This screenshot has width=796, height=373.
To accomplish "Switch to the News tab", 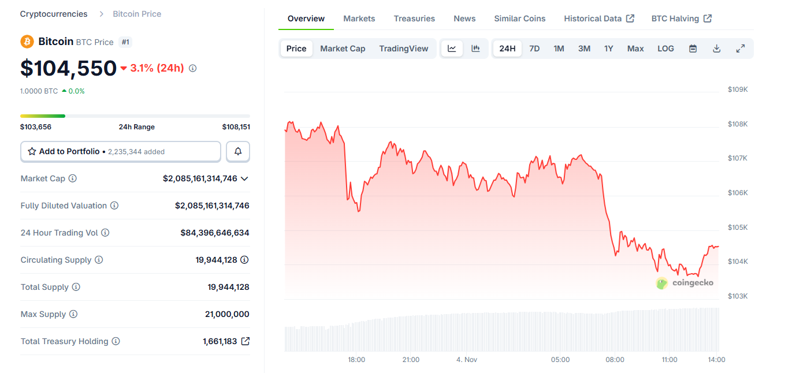I will pyautogui.click(x=464, y=18).
